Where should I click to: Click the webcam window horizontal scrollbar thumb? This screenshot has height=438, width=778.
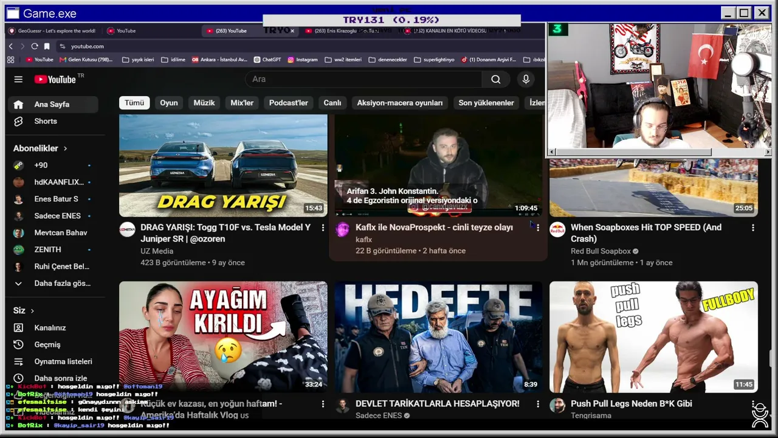click(x=634, y=152)
